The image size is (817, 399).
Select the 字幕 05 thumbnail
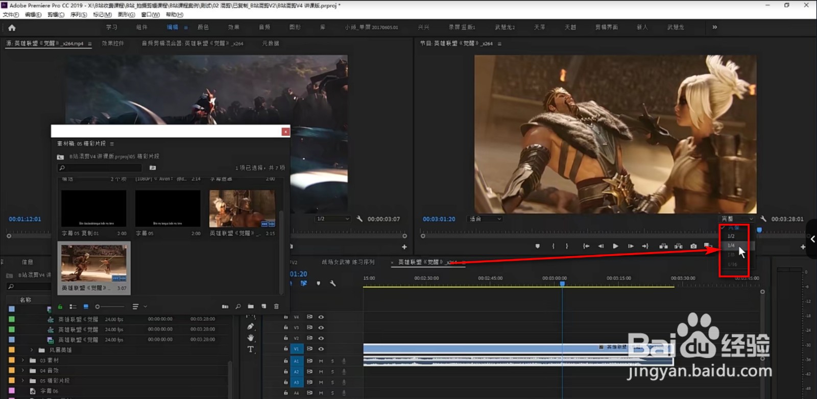168,208
